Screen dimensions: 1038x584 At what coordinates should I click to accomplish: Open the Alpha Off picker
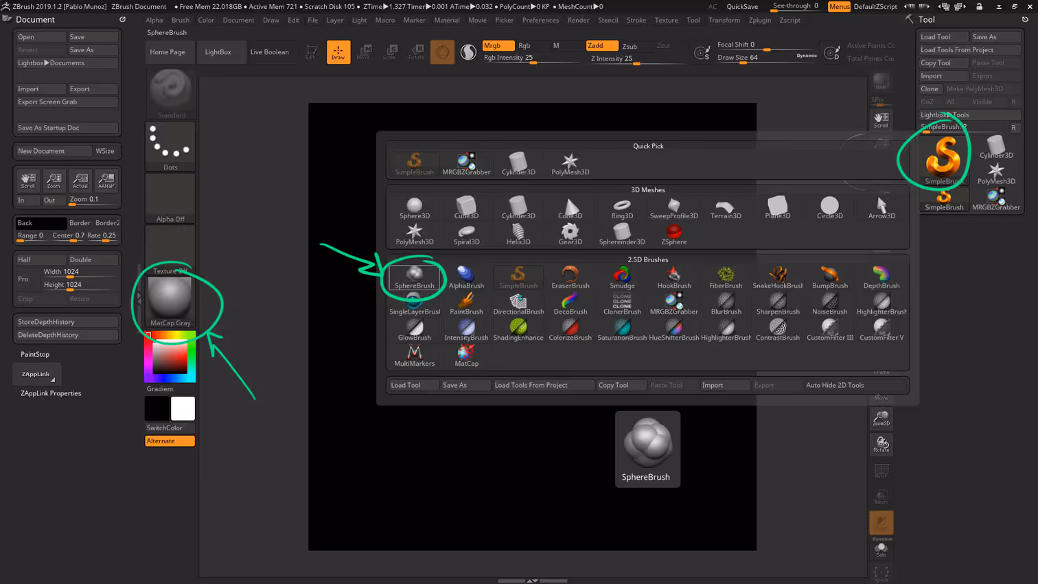(x=170, y=198)
